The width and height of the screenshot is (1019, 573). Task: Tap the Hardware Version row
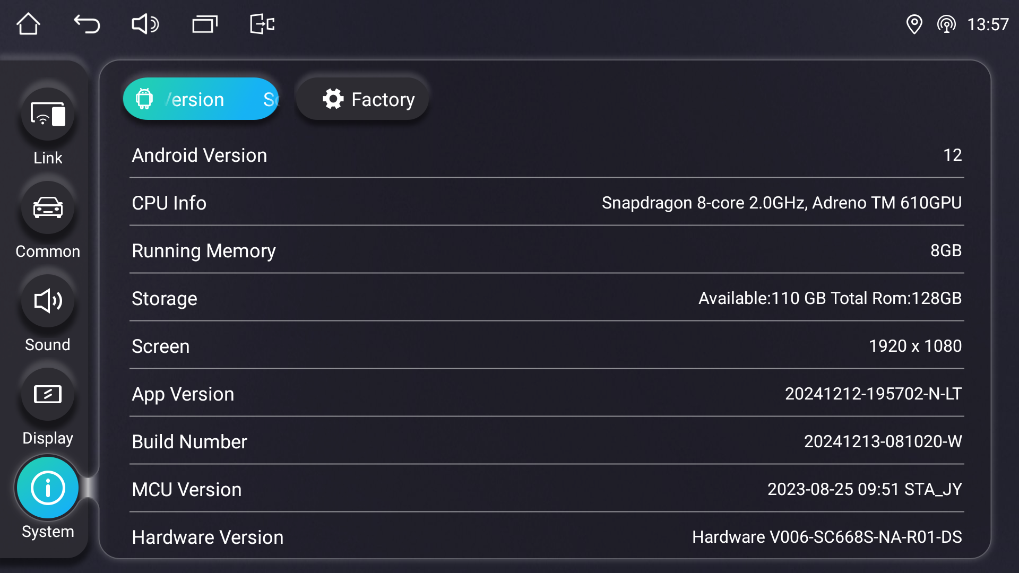(547, 537)
